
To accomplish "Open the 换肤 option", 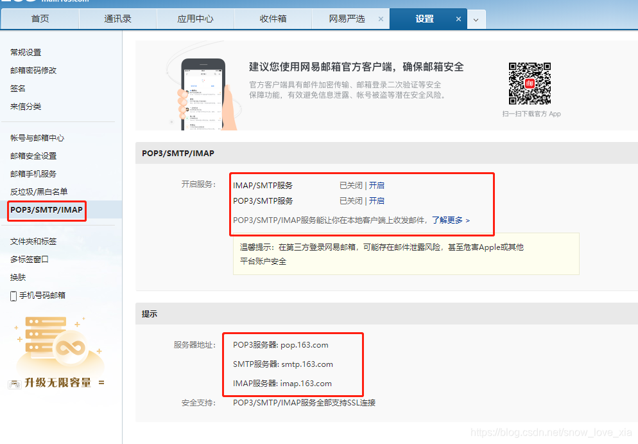I will [x=18, y=278].
